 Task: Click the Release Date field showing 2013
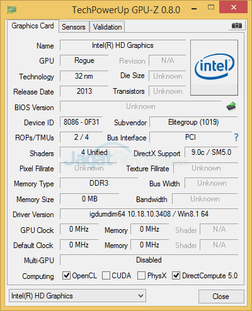tap(84, 91)
